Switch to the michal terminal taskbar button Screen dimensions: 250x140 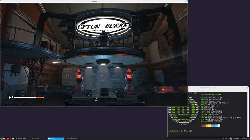tap(72, 139)
